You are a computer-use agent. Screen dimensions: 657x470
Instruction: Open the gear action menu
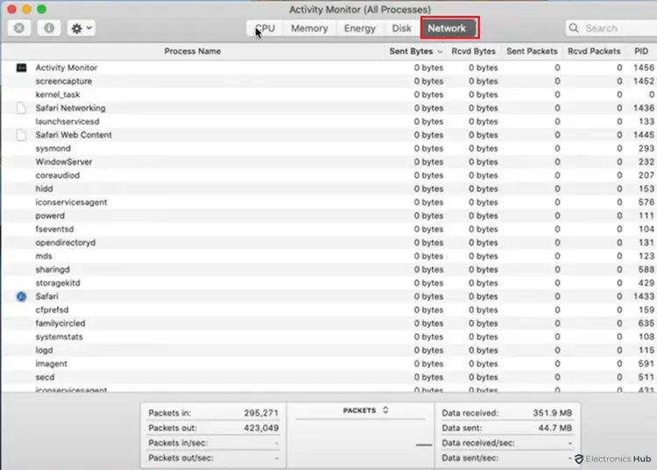[x=81, y=28]
